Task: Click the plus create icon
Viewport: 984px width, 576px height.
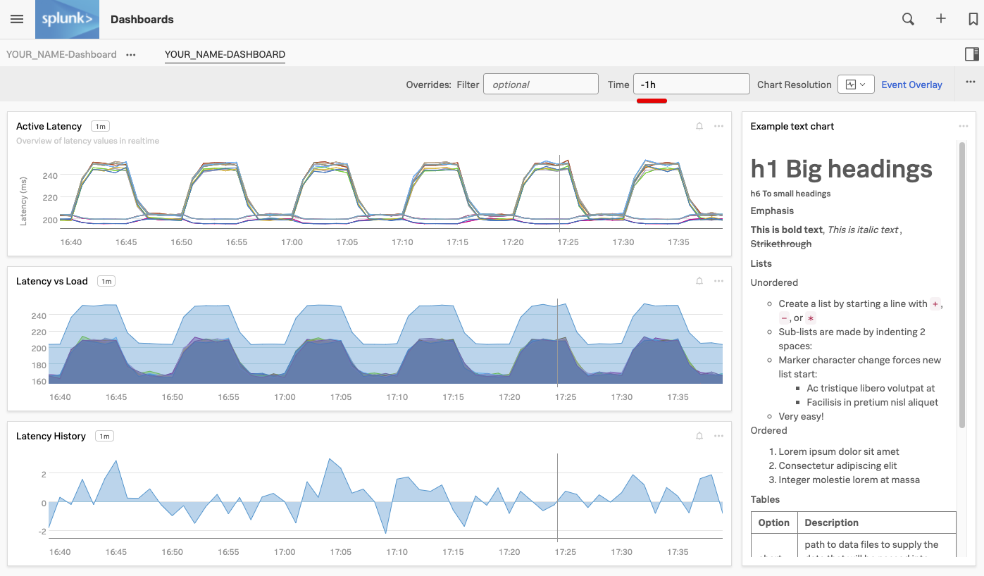Action: pos(941,19)
